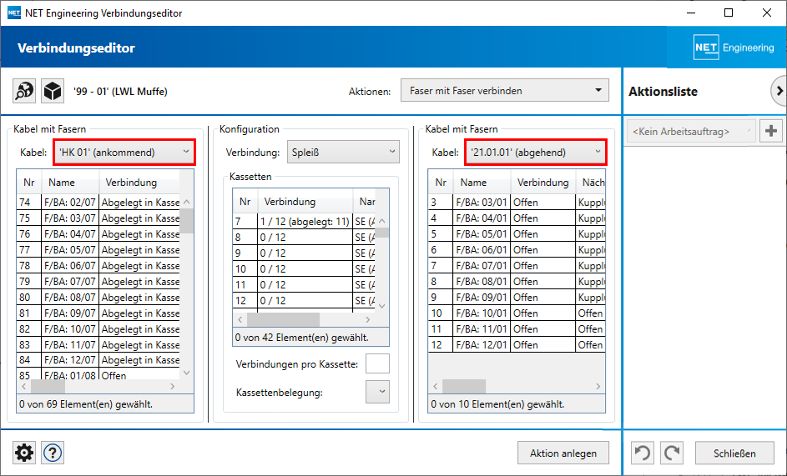Screen dimensions: 787x476
Task: Click the Schließen button
Action: pyautogui.click(x=734, y=453)
